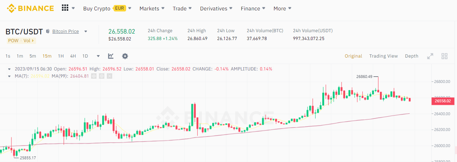Click the Vol tag with arrow

tap(29, 40)
